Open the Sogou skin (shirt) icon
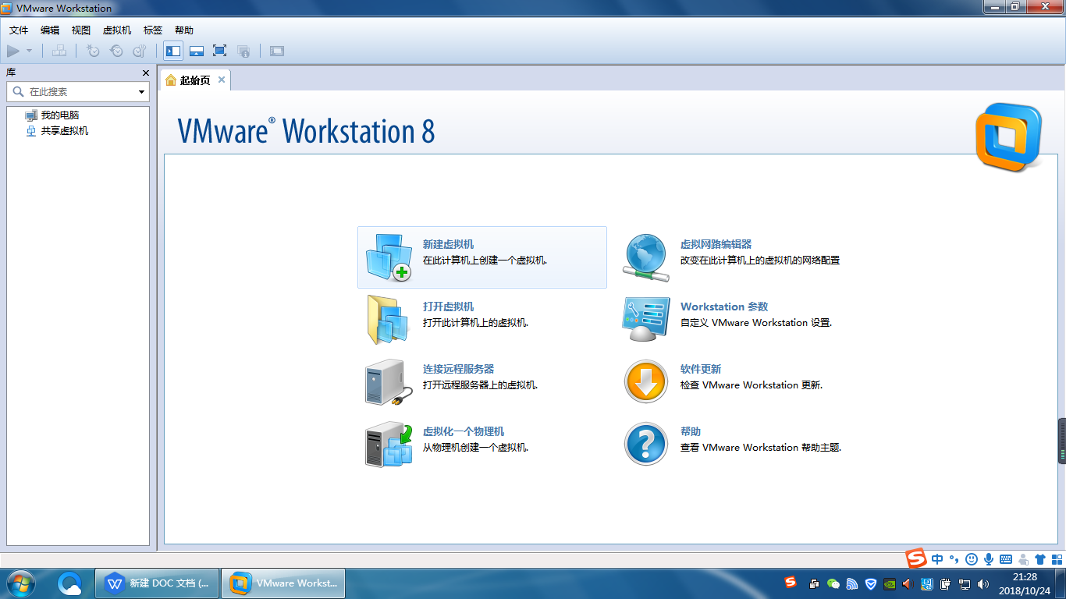This screenshot has height=599, width=1066. pos(1040,559)
